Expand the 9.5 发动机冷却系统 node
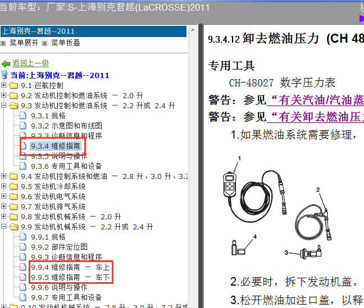This screenshot has width=364, height=308. coord(3,186)
